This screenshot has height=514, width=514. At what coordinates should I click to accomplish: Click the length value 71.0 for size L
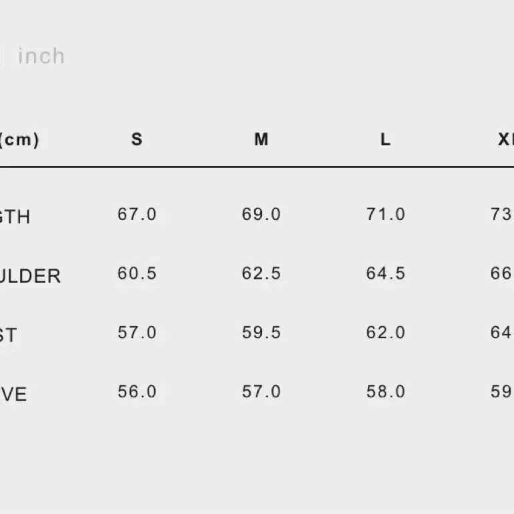pyautogui.click(x=385, y=215)
